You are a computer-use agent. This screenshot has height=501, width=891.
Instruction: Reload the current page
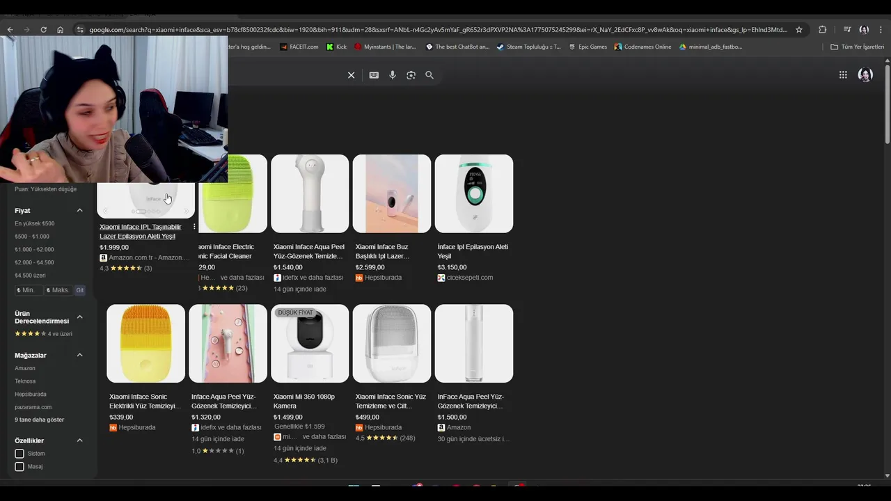[x=43, y=30]
